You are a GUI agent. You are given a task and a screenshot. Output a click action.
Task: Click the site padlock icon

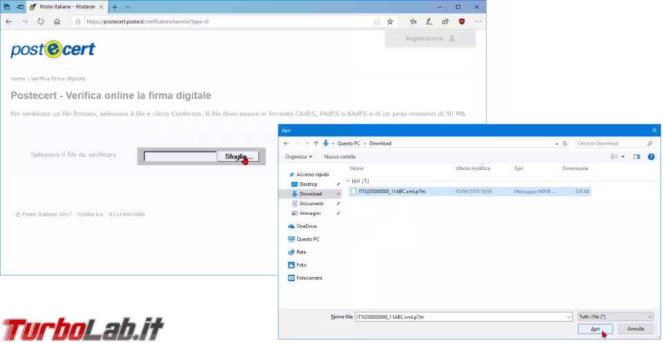(78, 21)
